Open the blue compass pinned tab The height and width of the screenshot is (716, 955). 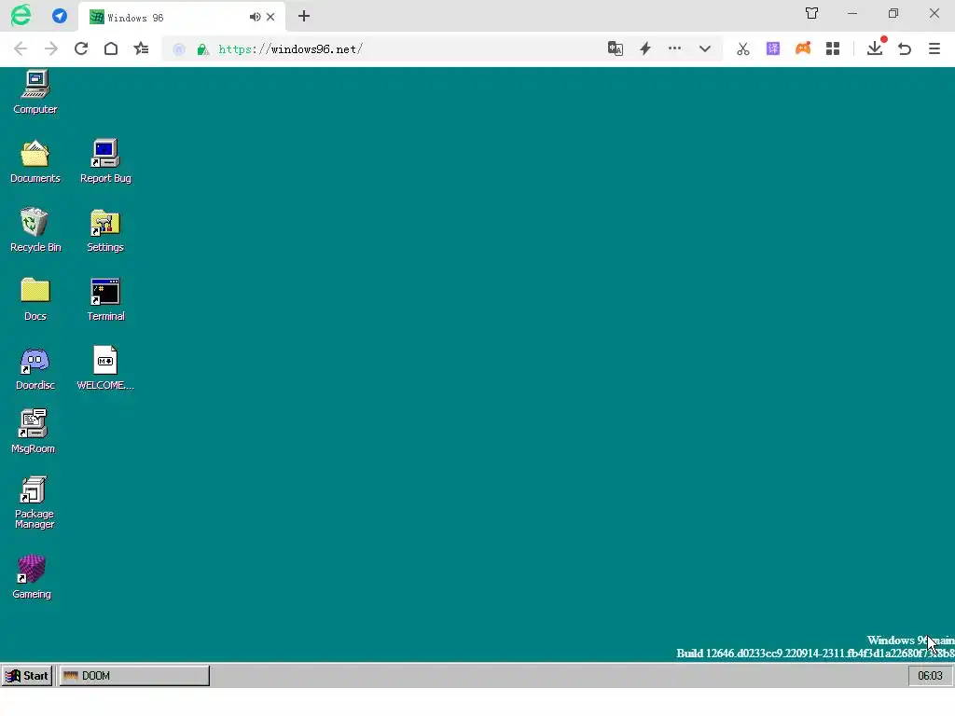coord(60,16)
